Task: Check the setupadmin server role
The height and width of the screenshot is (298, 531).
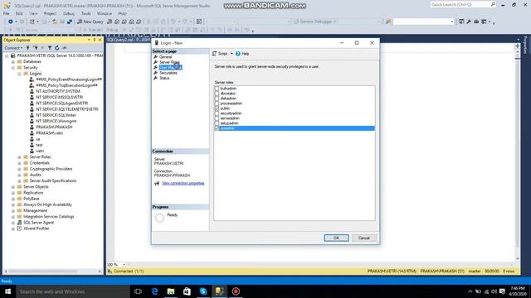Action: pos(217,123)
